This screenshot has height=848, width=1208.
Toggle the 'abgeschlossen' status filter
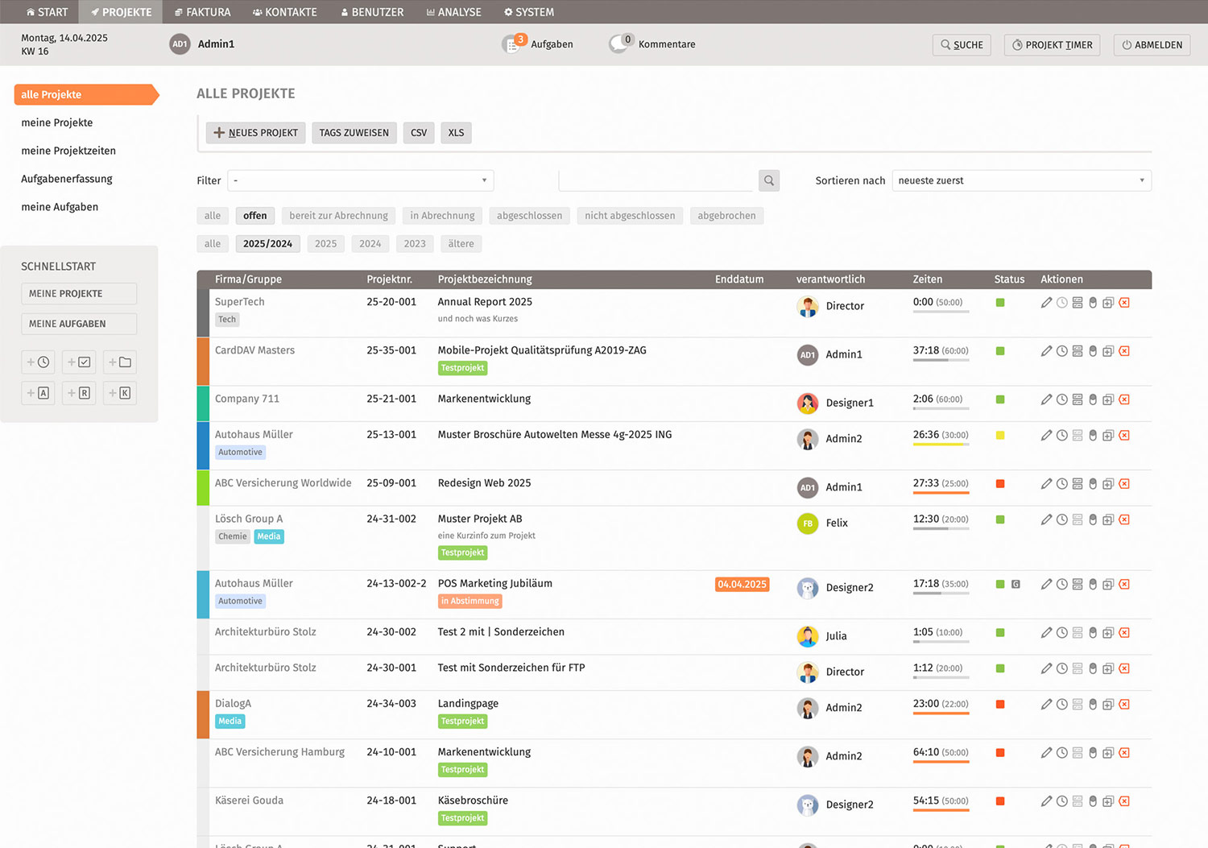pyautogui.click(x=529, y=216)
